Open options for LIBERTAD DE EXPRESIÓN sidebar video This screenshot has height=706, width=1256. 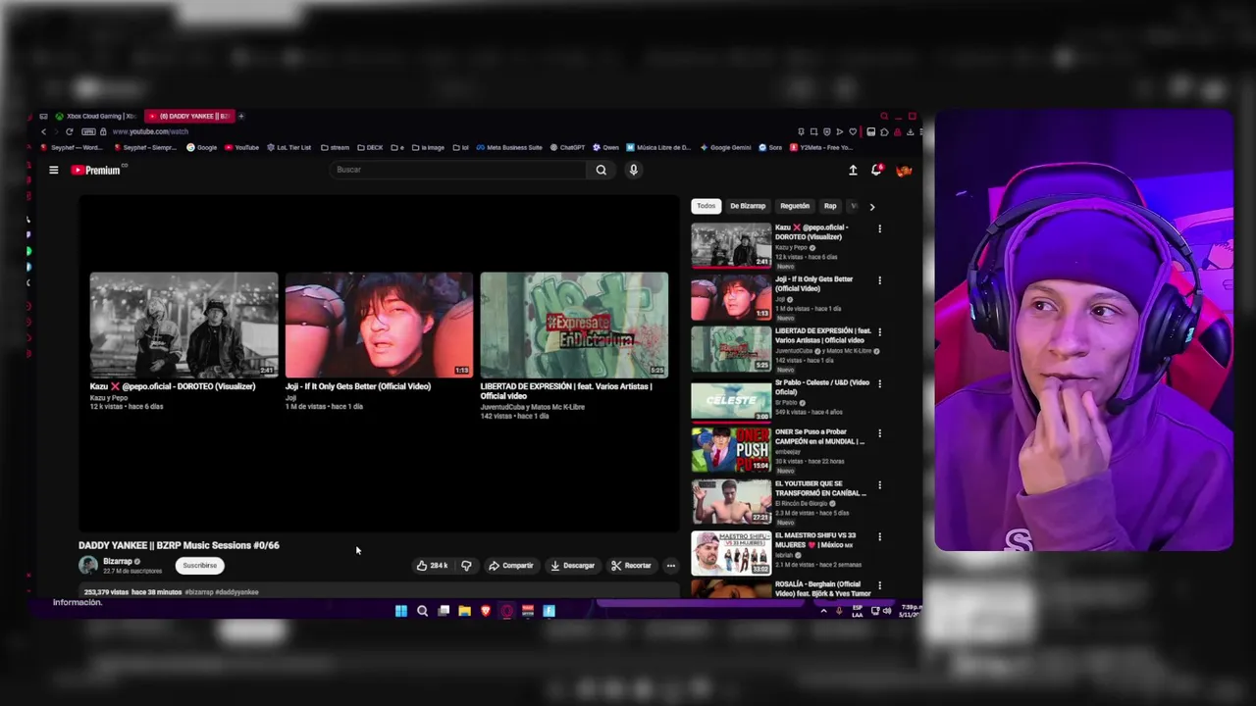pyautogui.click(x=879, y=332)
